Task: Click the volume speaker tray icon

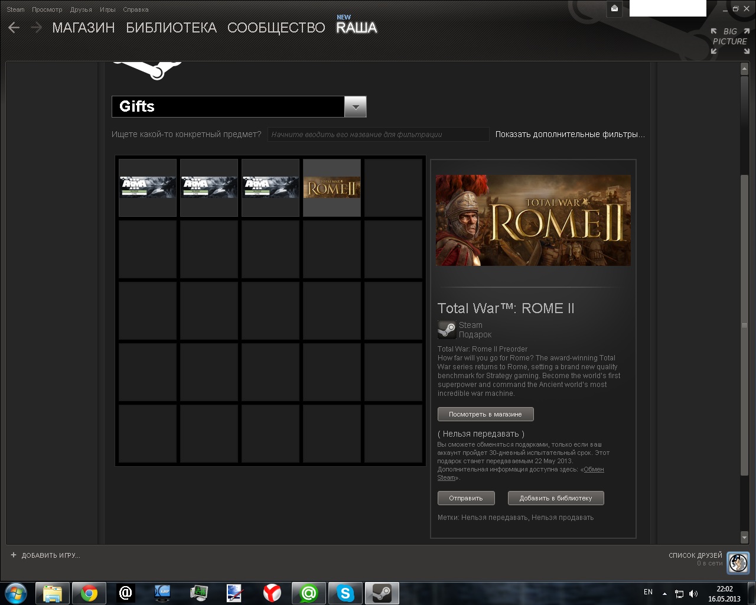Action: coord(693,594)
